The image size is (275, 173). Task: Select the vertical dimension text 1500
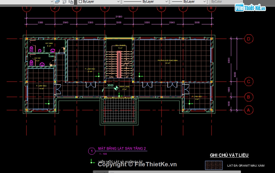(x=229, y=104)
